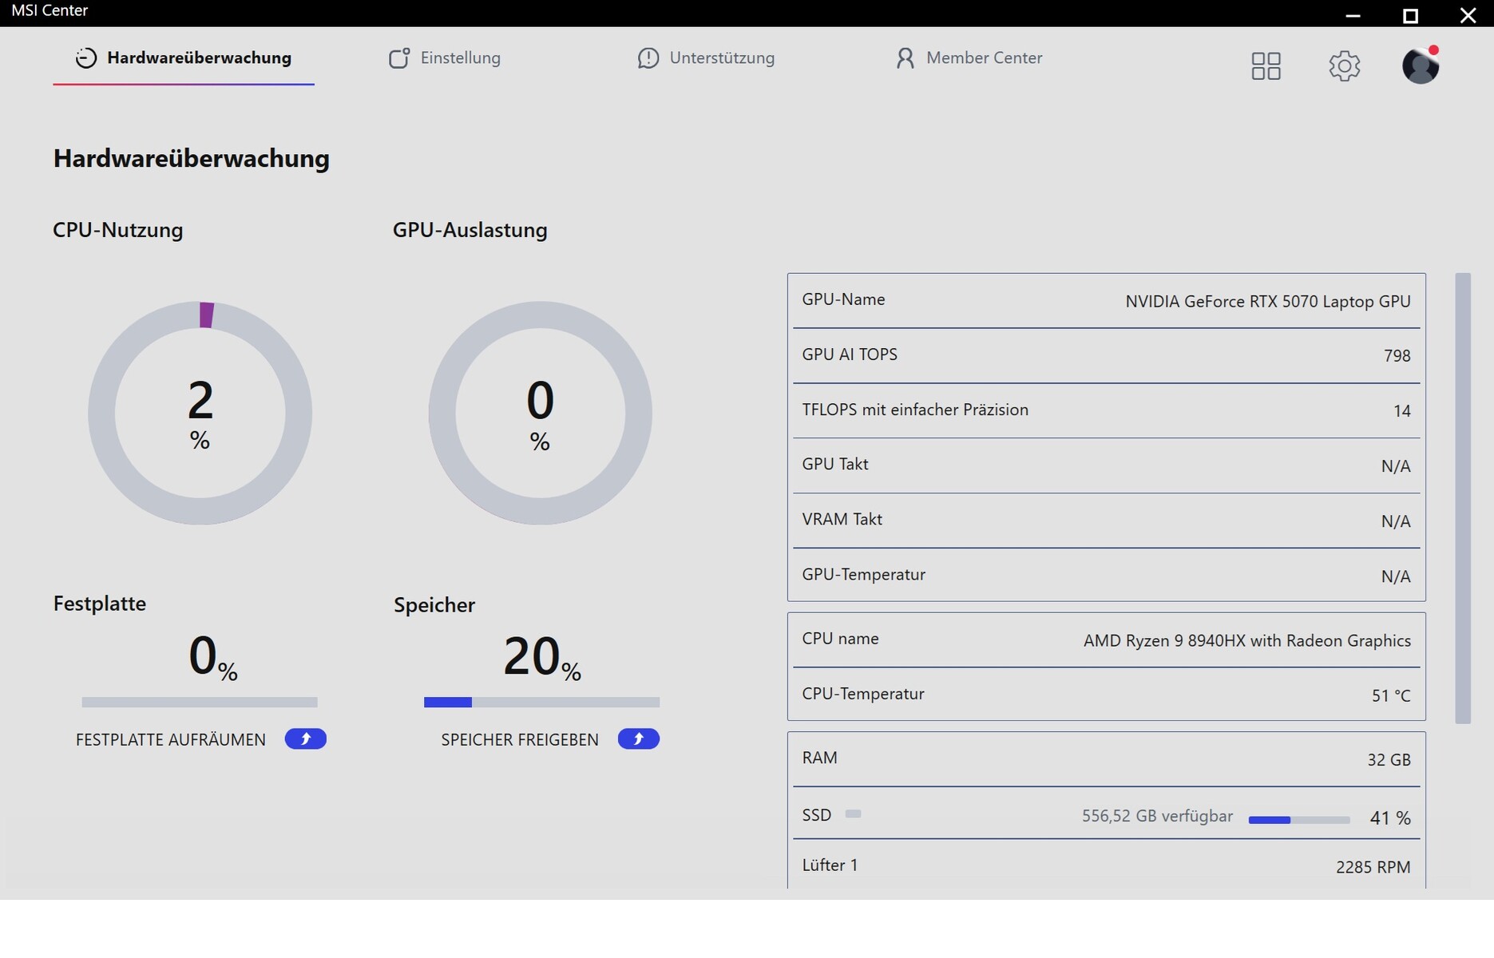1494x958 pixels.
Task: Click the Speicher usage progress bar
Action: (541, 703)
